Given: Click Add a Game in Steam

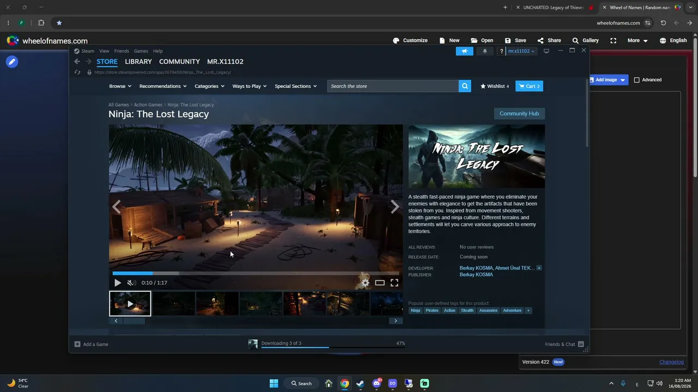Looking at the screenshot, I should 92,344.
